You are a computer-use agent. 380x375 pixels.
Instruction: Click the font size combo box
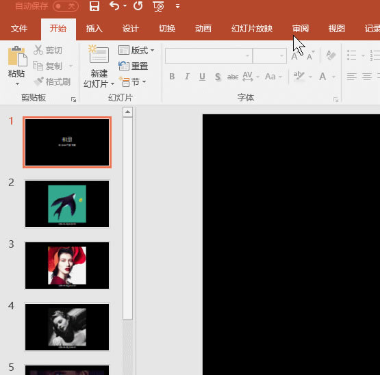coord(270,55)
